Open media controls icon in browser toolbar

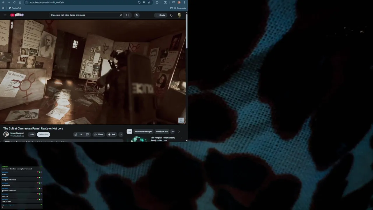173,2
